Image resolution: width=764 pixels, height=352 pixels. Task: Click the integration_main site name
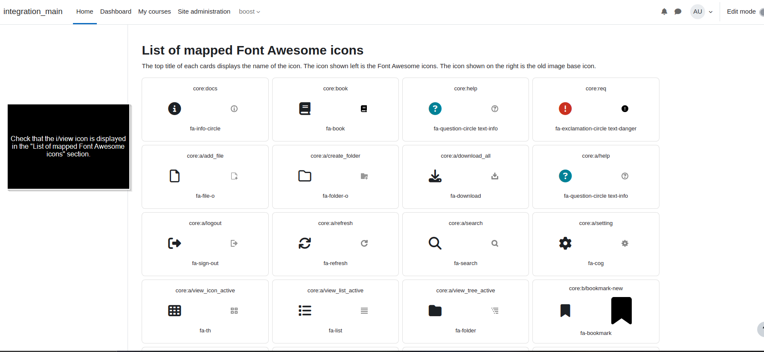coord(33,12)
